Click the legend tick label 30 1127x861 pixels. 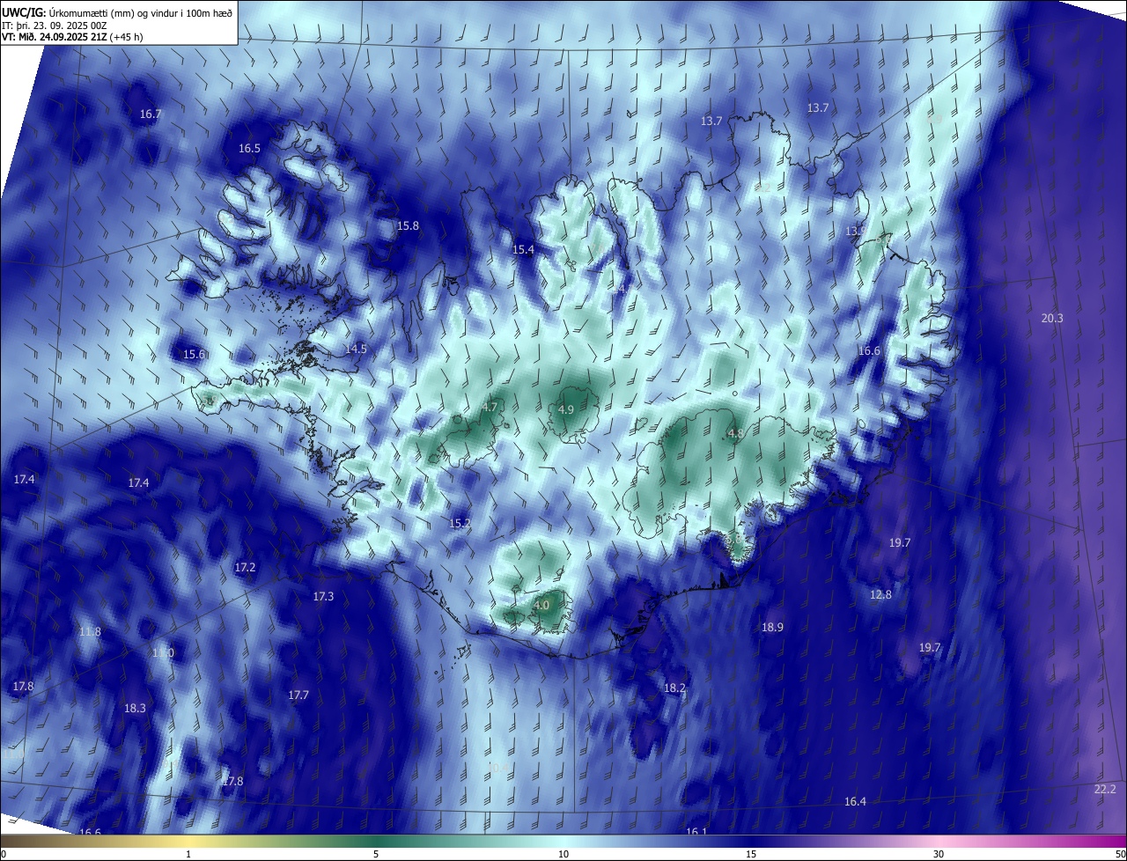[939, 854]
